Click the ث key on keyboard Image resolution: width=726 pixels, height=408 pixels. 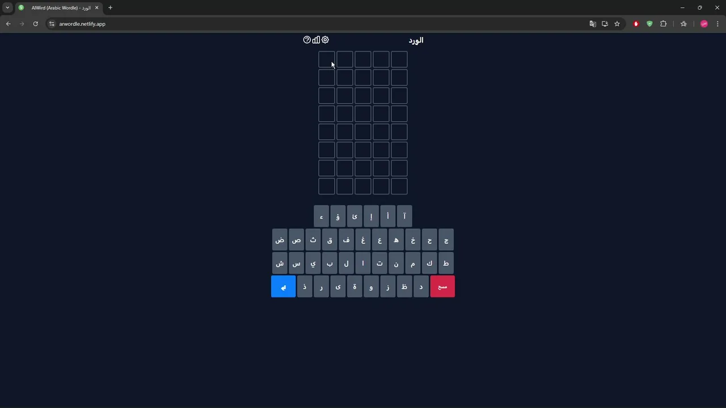coord(313,240)
